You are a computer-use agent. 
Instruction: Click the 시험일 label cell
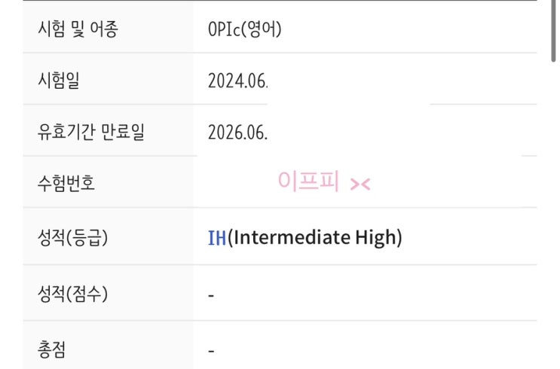point(58,81)
